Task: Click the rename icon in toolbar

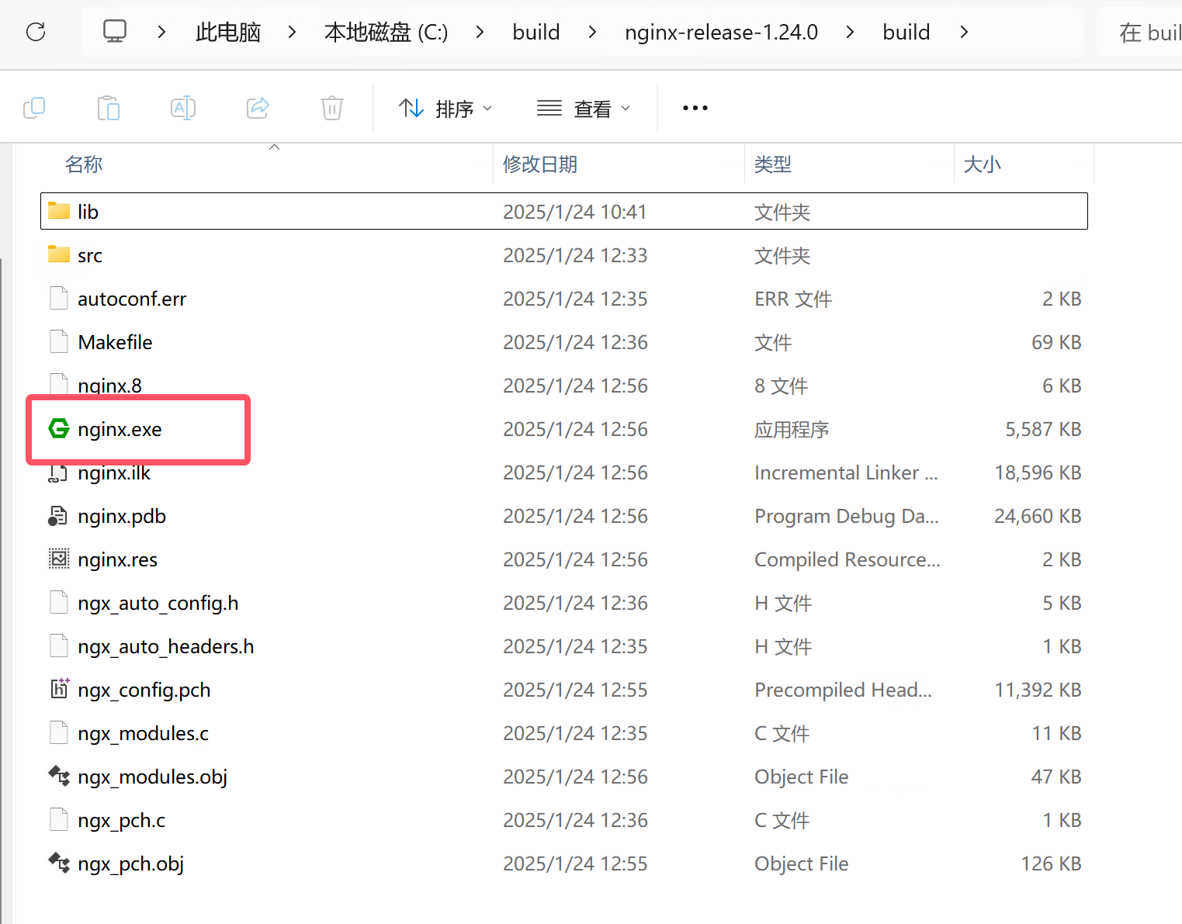Action: coord(183,108)
